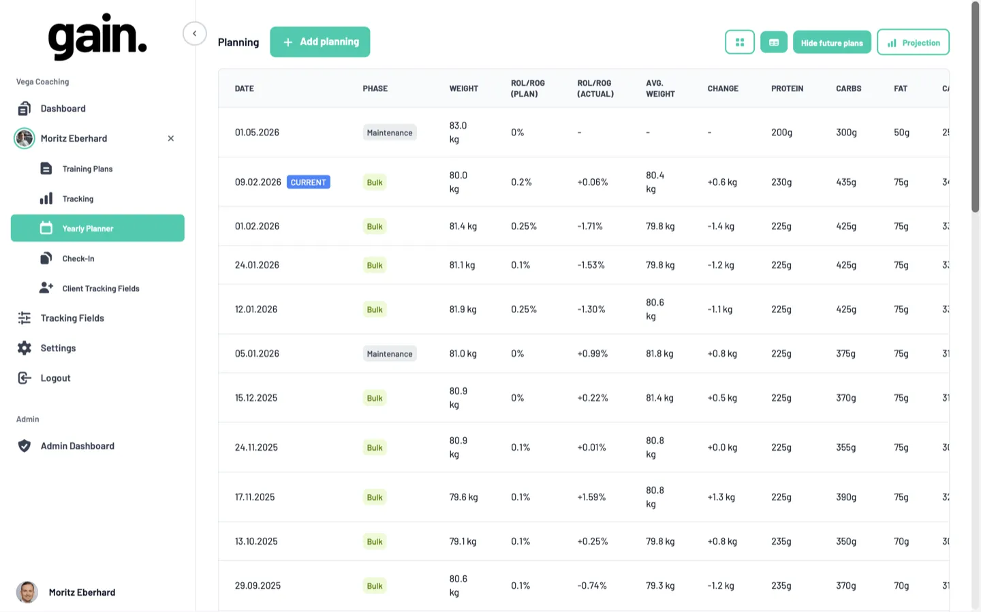Click the Add planning button
The width and height of the screenshot is (981, 612).
pyautogui.click(x=320, y=42)
